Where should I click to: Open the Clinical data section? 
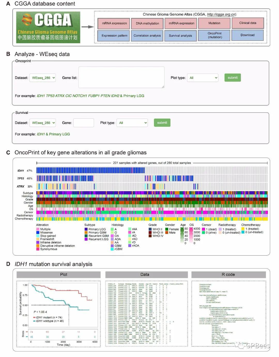pos(247,23)
